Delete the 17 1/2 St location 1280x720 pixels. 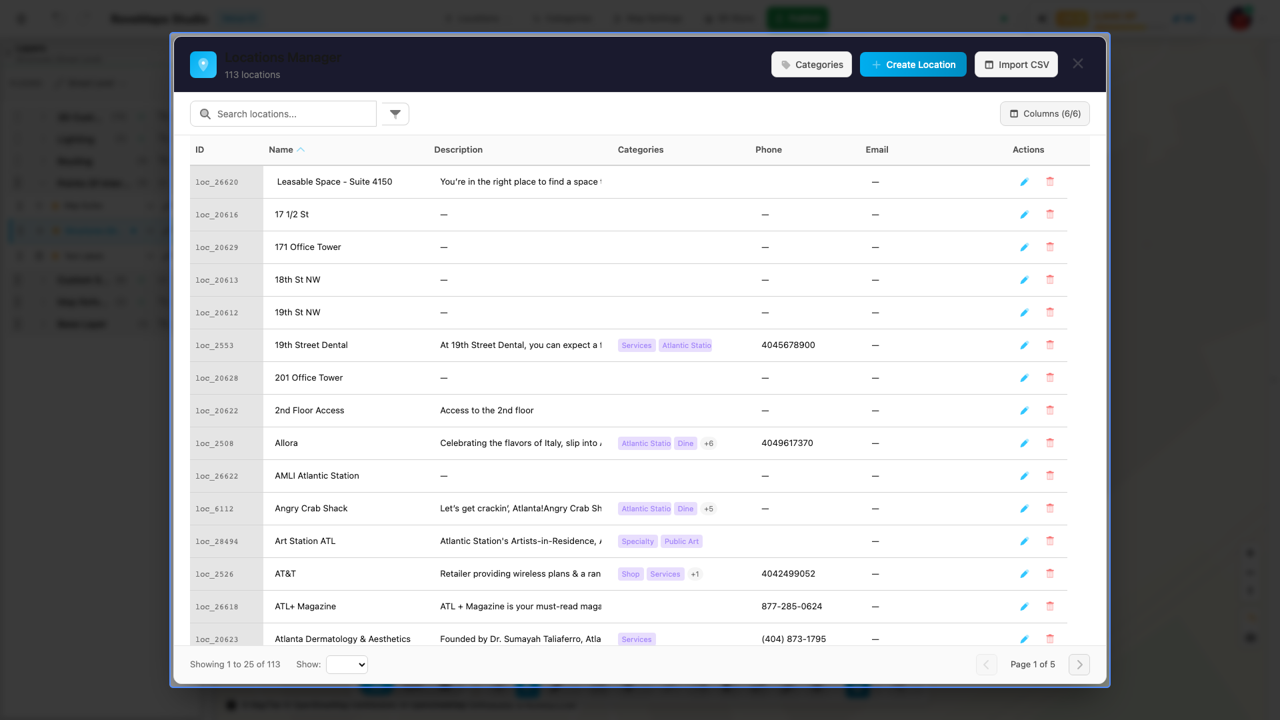[x=1050, y=214]
